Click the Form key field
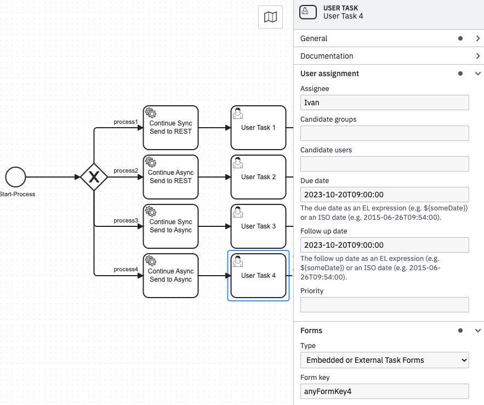Screen dimensions: 484x405 pyautogui.click(x=384, y=391)
